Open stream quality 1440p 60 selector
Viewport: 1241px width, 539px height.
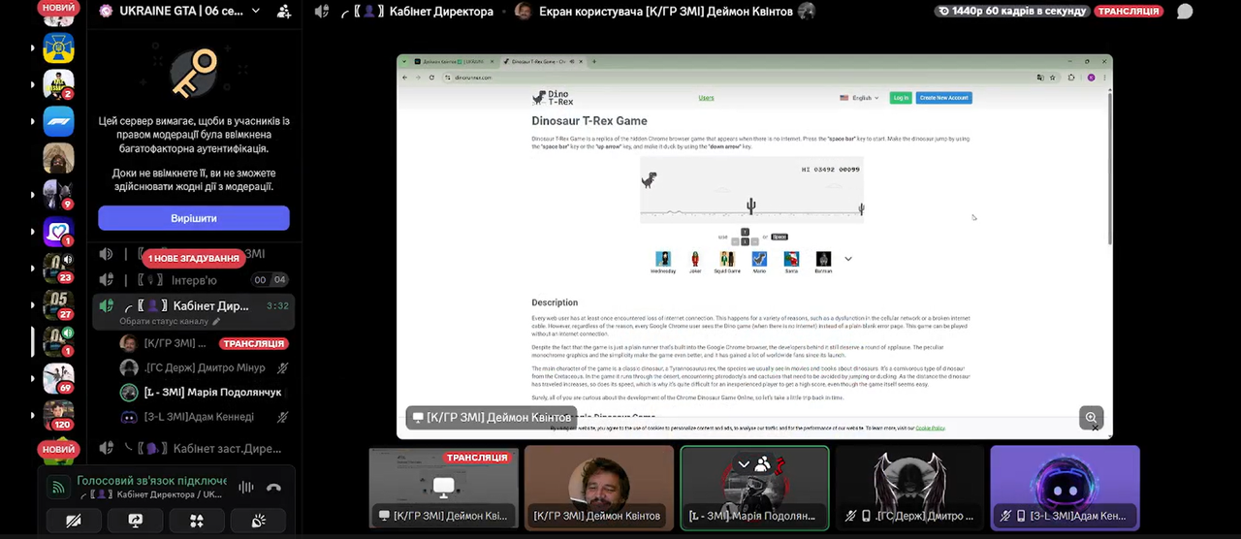point(1012,12)
